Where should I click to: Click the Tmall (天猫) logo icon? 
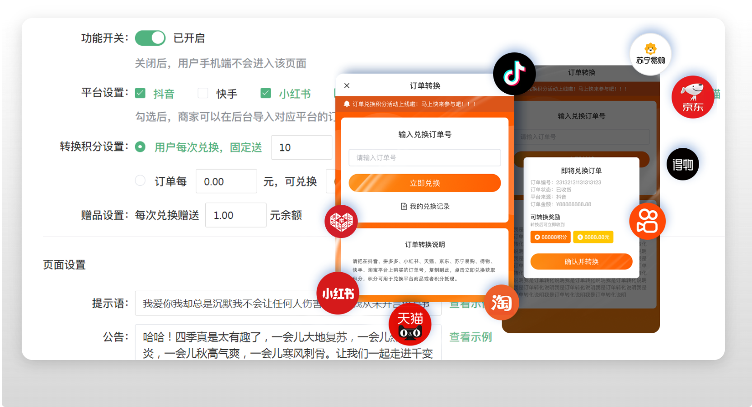(x=410, y=325)
